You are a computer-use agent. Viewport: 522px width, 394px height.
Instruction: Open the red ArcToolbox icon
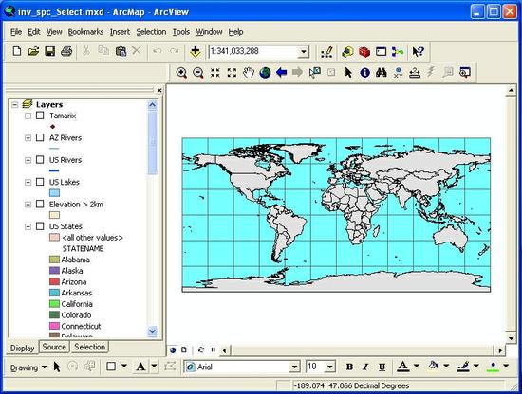[x=364, y=52]
